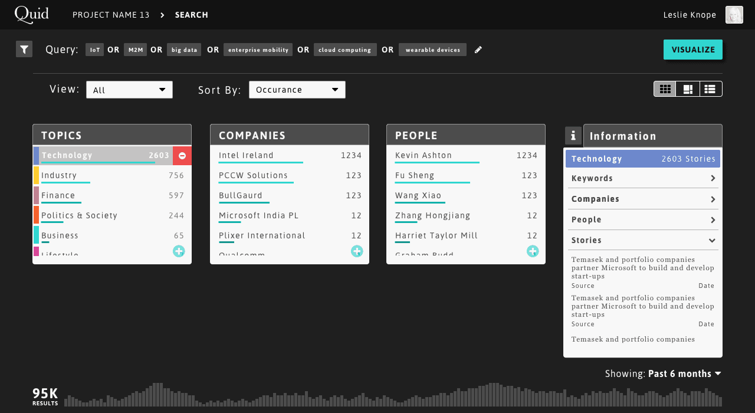This screenshot has height=413, width=755.
Task: Click the SEARCH breadcrumb
Action: pos(192,15)
